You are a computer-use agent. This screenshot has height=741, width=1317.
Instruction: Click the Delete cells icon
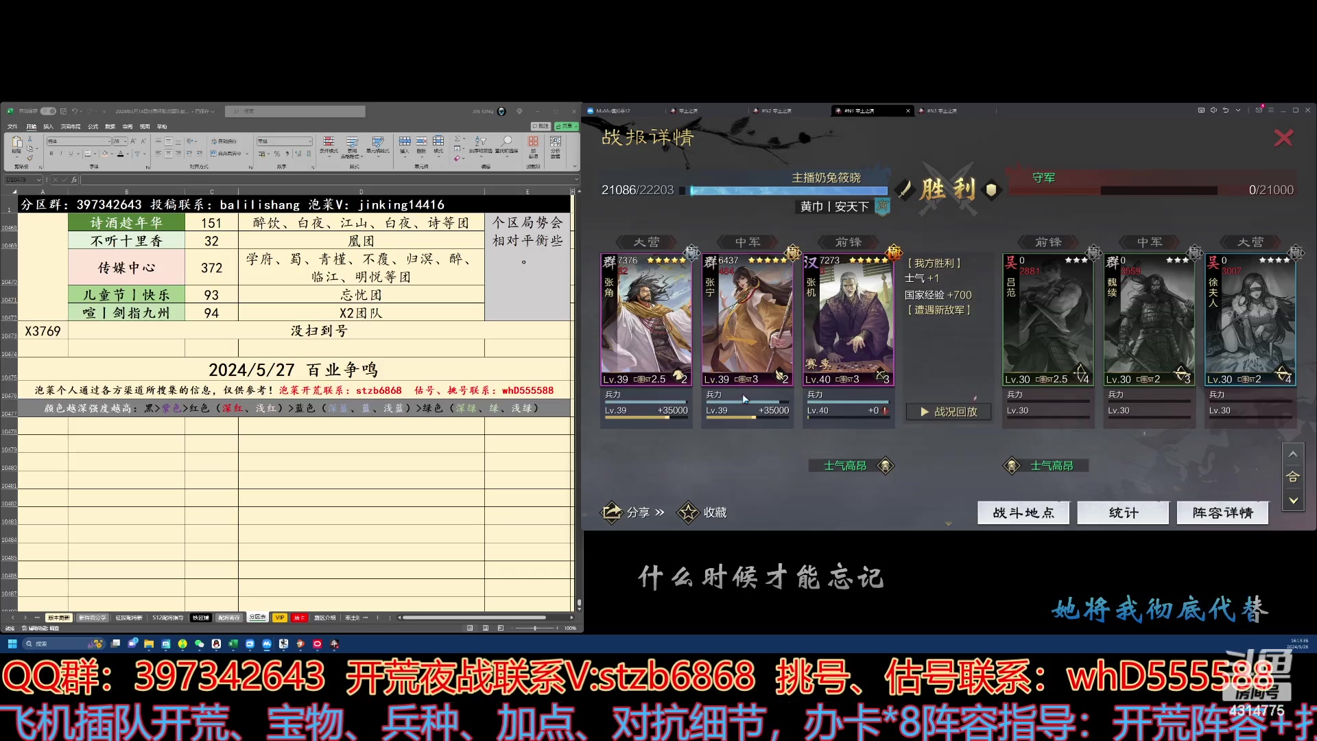click(x=421, y=141)
